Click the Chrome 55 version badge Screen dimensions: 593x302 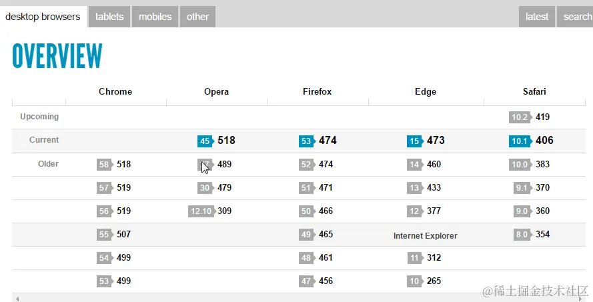pyautogui.click(x=105, y=235)
